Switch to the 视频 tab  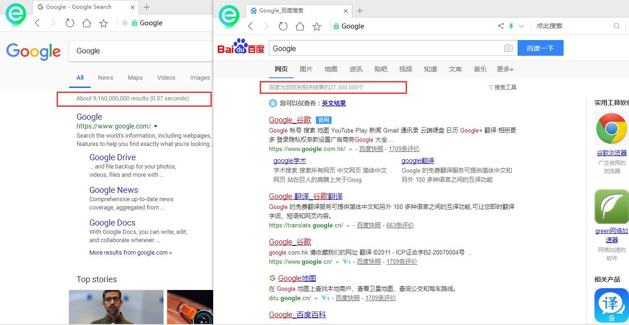(x=406, y=69)
